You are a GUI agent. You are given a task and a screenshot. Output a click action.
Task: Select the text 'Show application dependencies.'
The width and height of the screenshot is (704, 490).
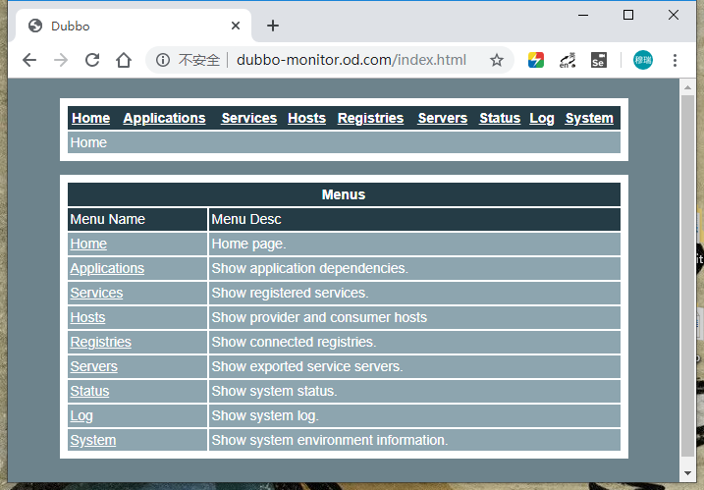pos(309,268)
